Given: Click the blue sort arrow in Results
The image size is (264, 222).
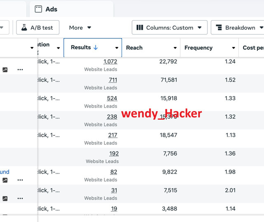Looking at the screenshot, I should point(96,47).
